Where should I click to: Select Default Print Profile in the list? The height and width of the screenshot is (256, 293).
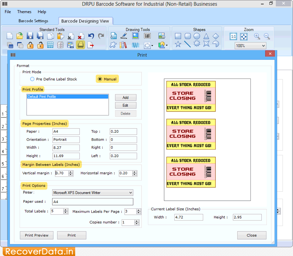(67, 97)
